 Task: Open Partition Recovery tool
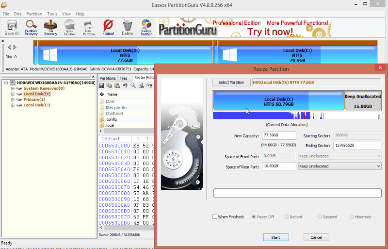(31, 28)
